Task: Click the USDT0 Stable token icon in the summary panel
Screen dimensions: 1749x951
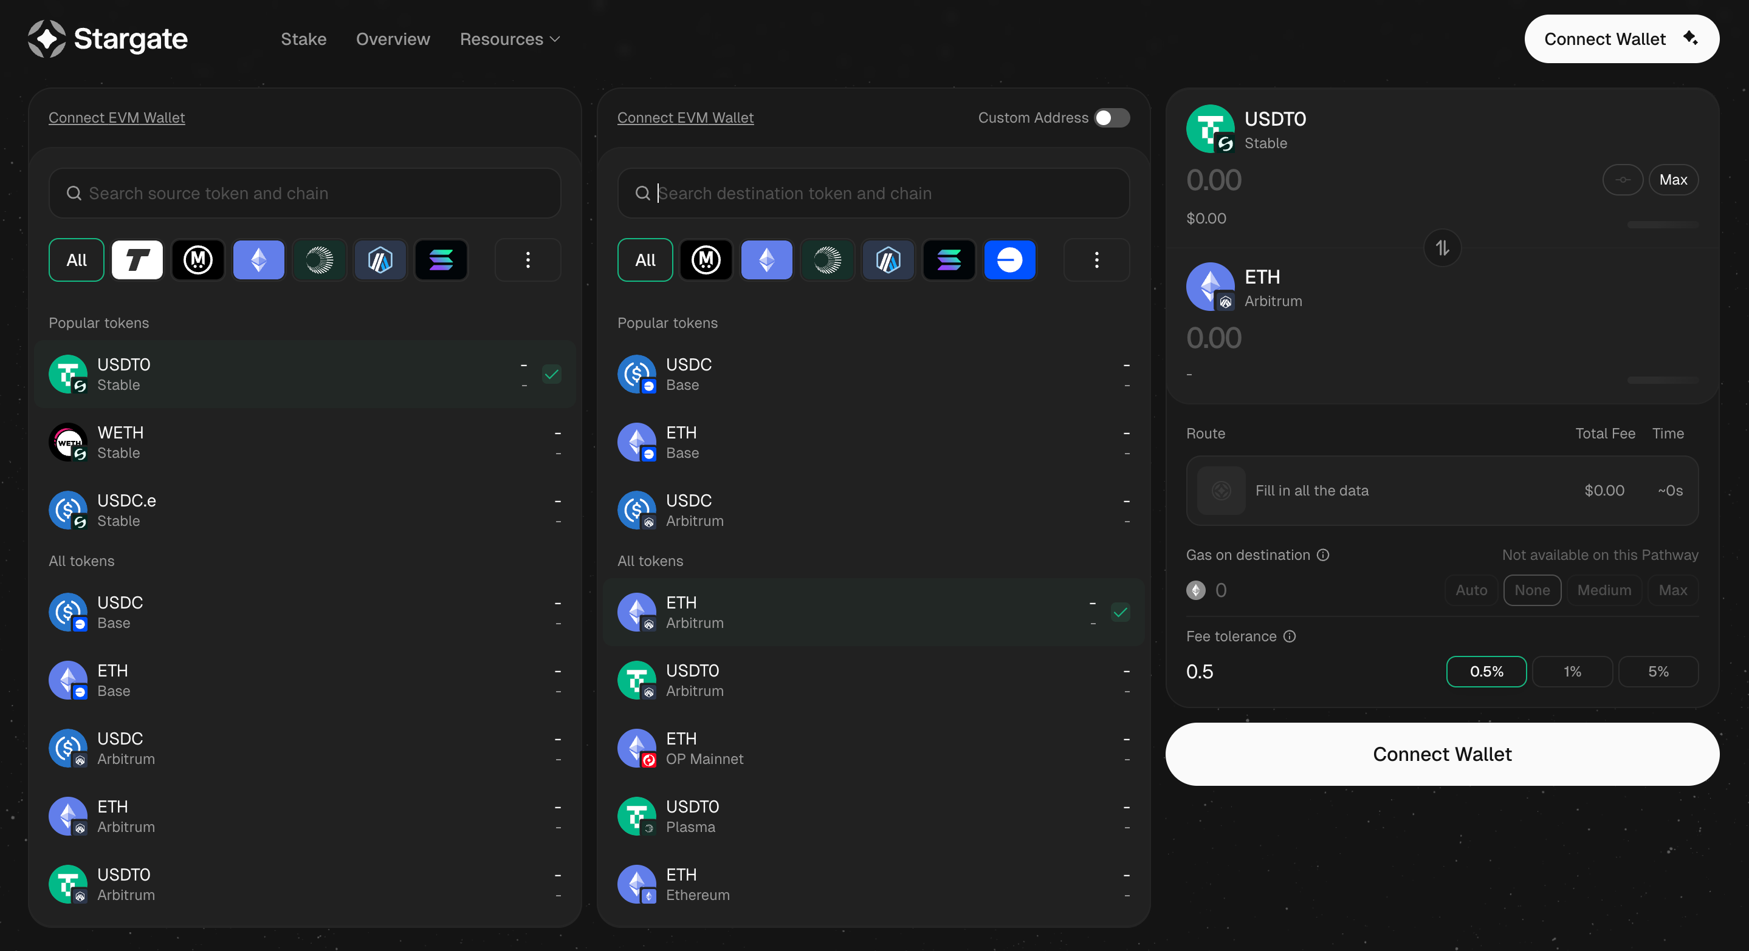Action: [x=1211, y=129]
